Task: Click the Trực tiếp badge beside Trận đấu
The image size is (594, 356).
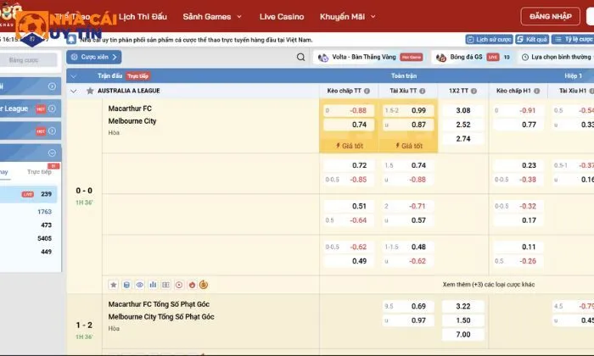Action: pos(137,76)
